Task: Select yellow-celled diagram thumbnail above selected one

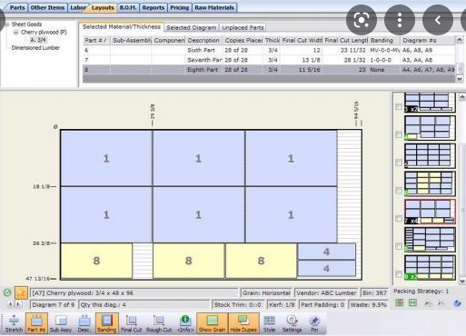Action: coord(430,183)
